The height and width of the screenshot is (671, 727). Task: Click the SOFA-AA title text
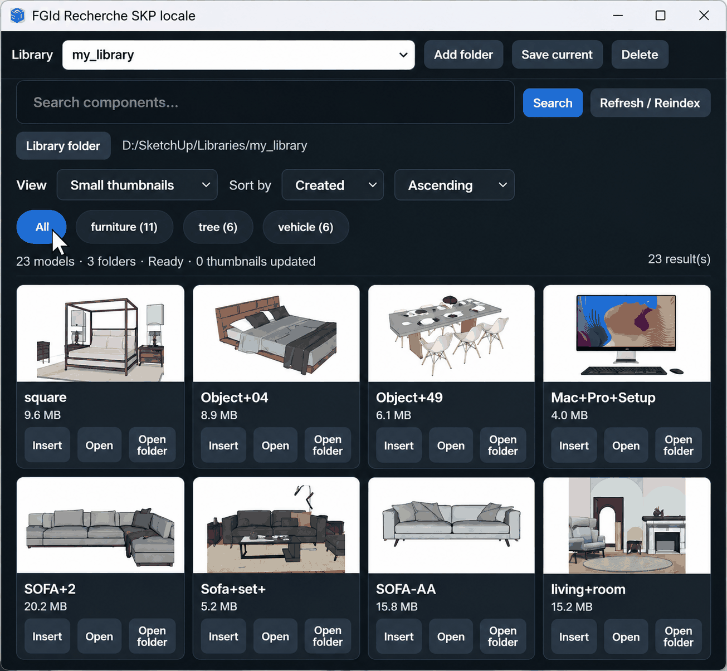[406, 589]
